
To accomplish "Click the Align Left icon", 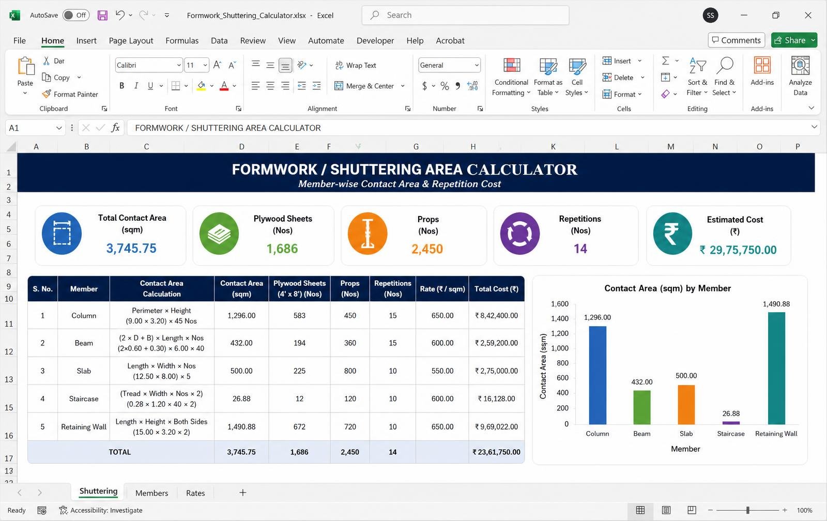I will pos(255,86).
